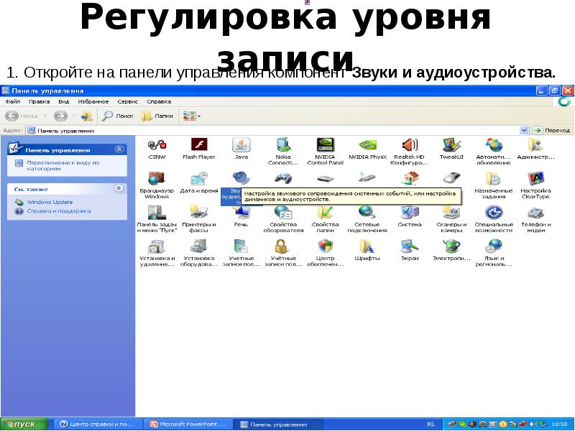
Task: Open Установка оборудова... icon
Action: [x=199, y=253]
